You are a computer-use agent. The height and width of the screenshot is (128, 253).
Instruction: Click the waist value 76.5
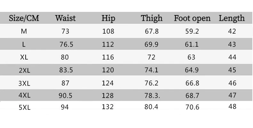coord(66,44)
